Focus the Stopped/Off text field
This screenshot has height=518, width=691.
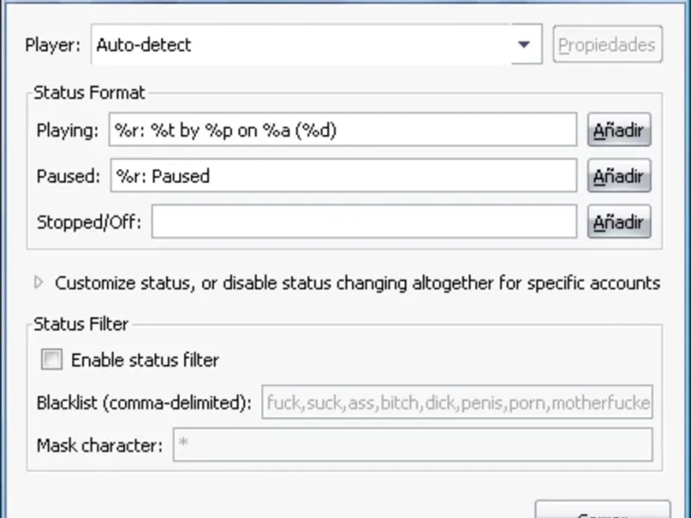click(x=364, y=222)
